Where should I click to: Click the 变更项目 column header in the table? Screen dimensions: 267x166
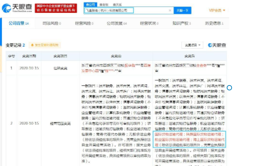tap(60, 56)
